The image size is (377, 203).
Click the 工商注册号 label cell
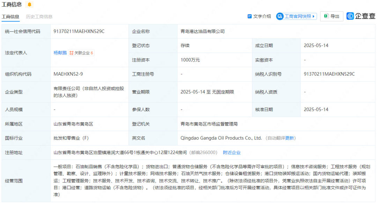pos(153,74)
